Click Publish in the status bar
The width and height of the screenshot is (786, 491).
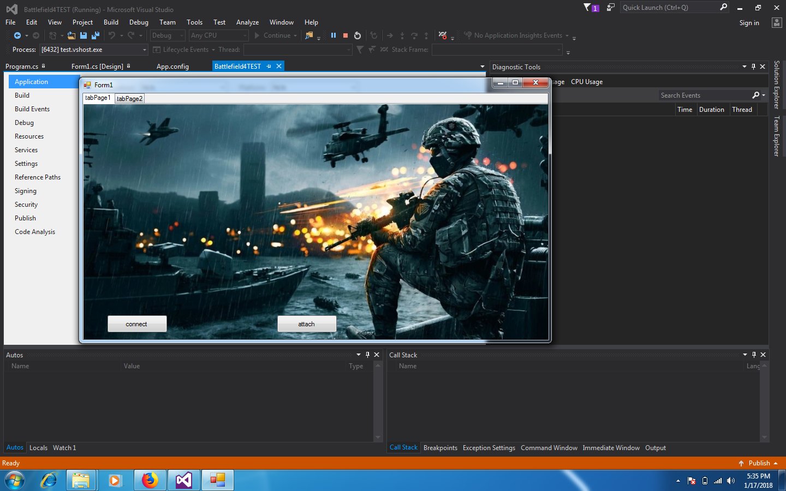tap(759, 463)
